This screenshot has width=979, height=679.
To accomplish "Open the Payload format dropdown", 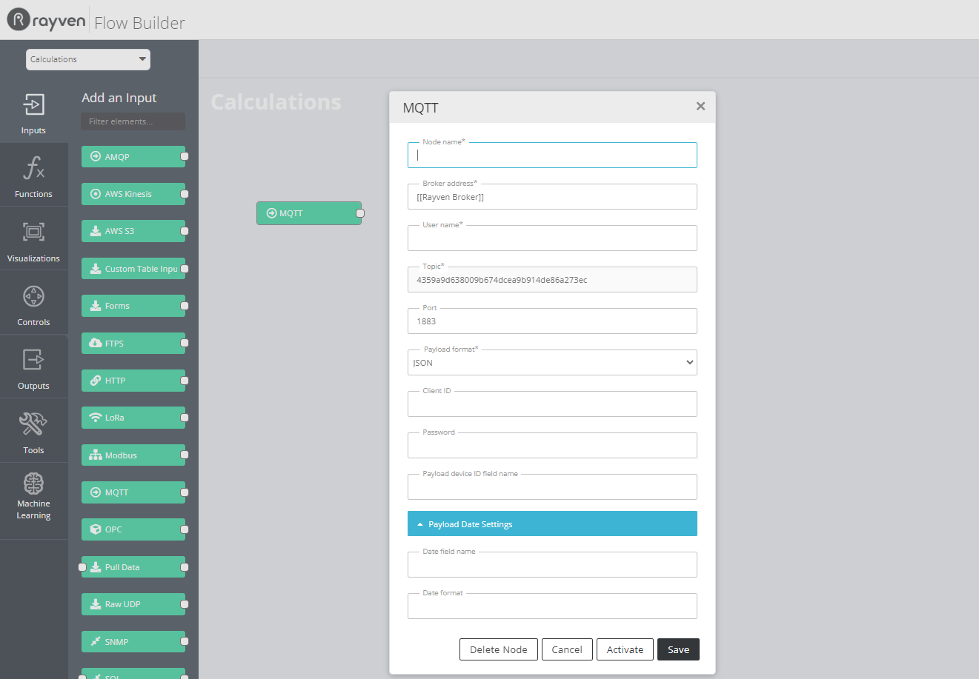I will point(552,363).
